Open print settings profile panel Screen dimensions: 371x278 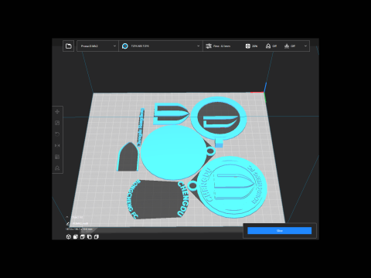point(256,46)
